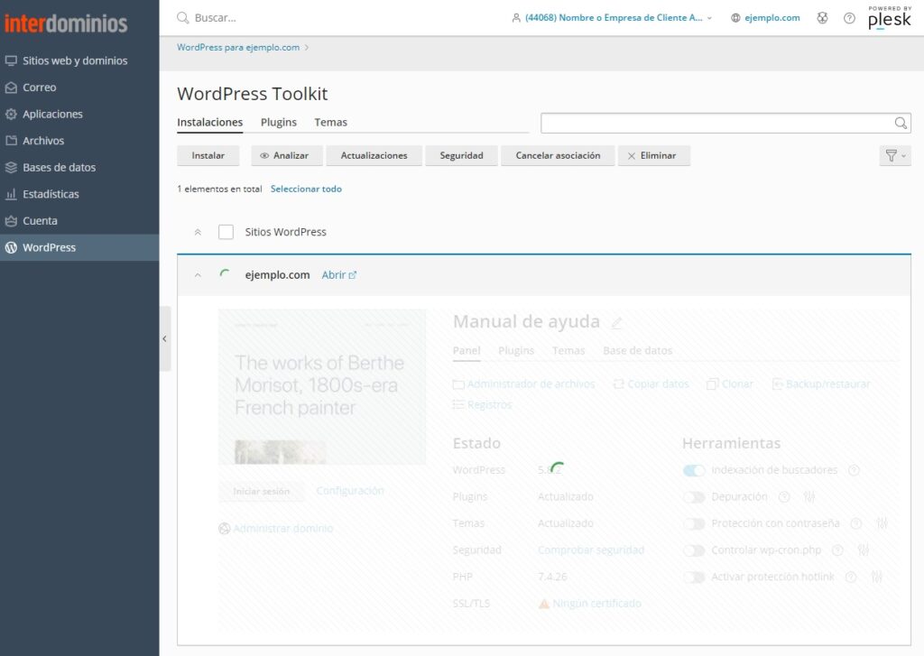Image resolution: width=924 pixels, height=656 pixels.
Task: Click the WordPress logo icon in sidebar
Action: point(11,247)
